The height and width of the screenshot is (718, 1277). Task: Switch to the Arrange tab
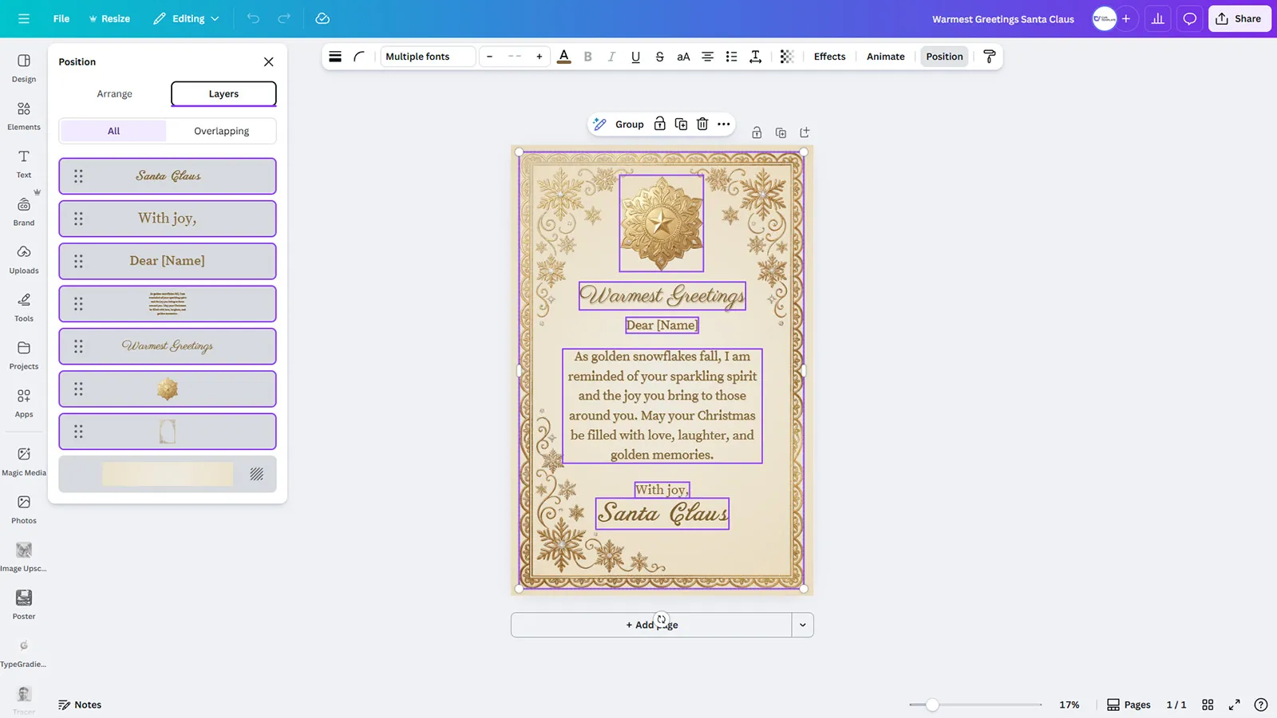point(114,93)
